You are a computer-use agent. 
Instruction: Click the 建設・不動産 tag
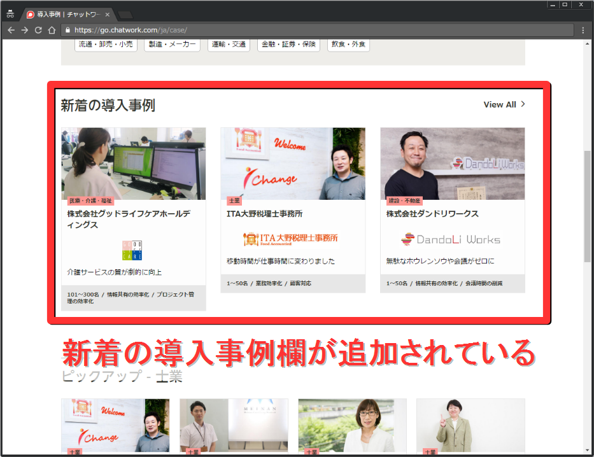404,200
